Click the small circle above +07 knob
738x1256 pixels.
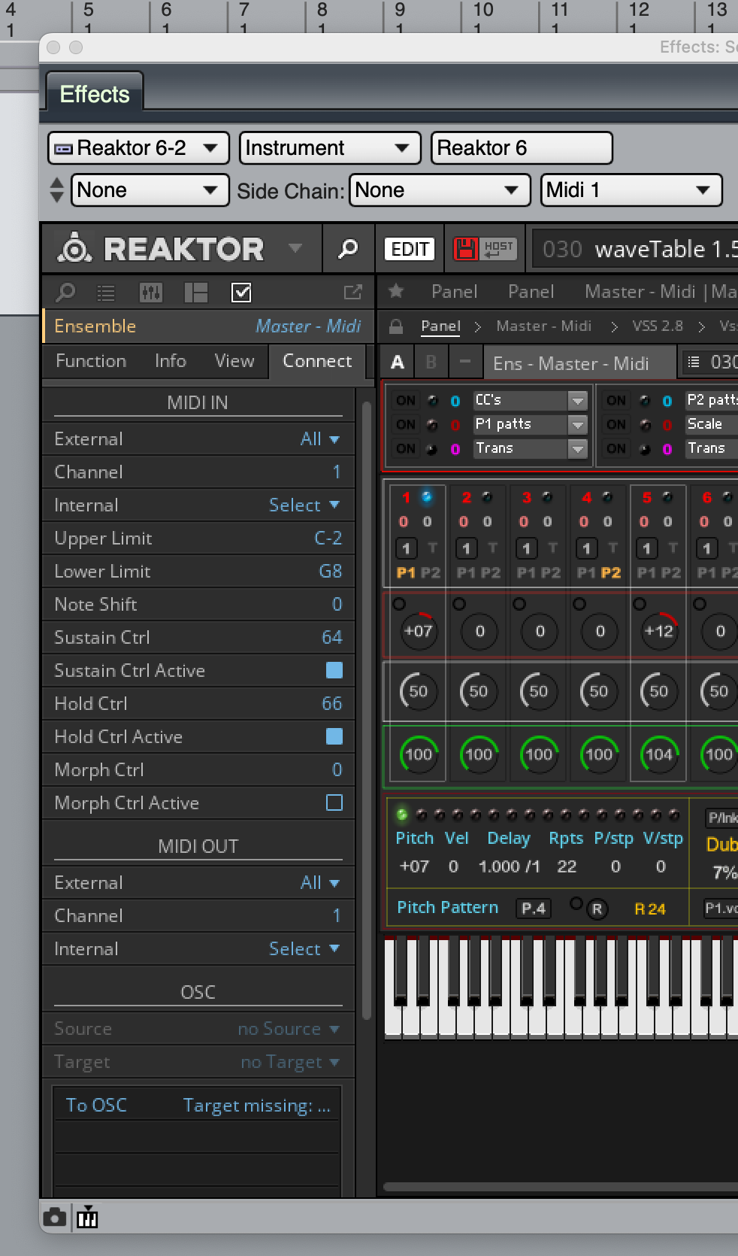click(399, 604)
